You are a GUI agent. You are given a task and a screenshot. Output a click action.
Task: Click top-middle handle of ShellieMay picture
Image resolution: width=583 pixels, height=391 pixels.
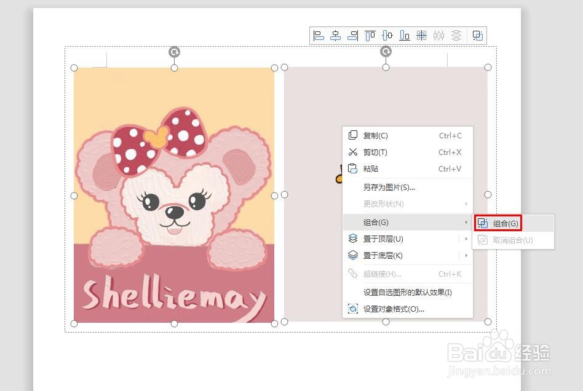[174, 68]
